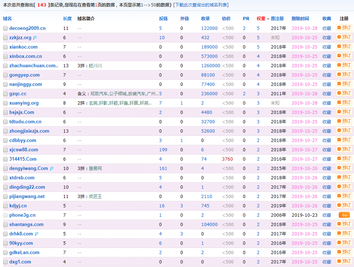Screen dimensions: 354x267
Task: Book the gongyep.com domain via 预订
Action: pos(344,74)
